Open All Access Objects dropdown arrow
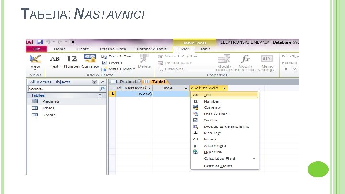This screenshot has height=194, width=345. 94,82
